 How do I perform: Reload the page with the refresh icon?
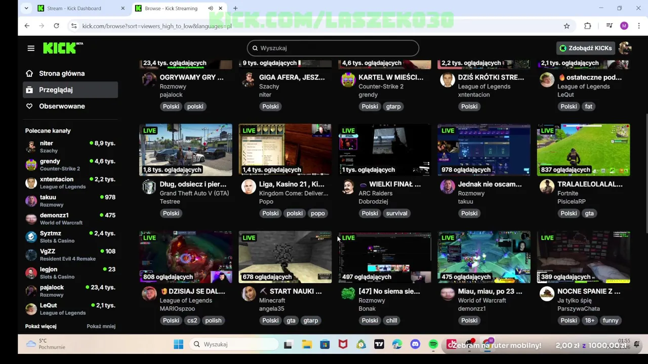[x=56, y=26]
